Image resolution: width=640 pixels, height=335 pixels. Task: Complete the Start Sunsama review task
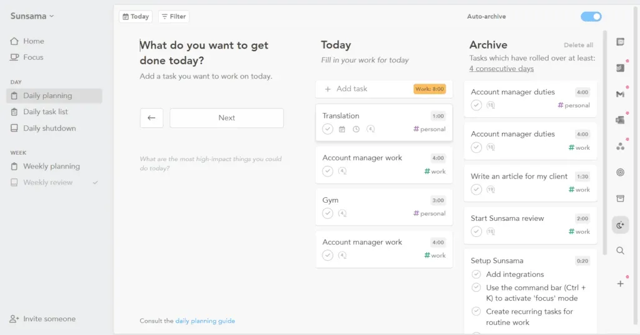click(x=476, y=231)
